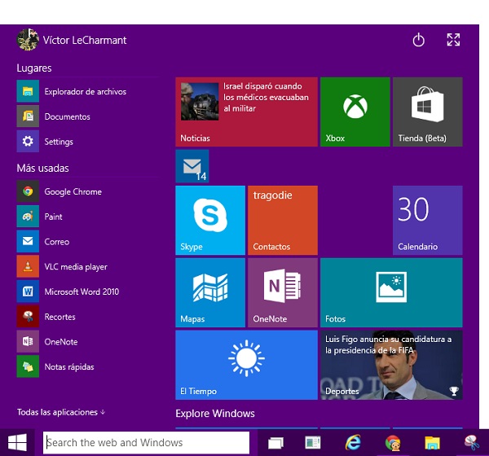Viewport: 489px width, 456px height.
Task: Launch Paint from the list
Action: click(28, 216)
